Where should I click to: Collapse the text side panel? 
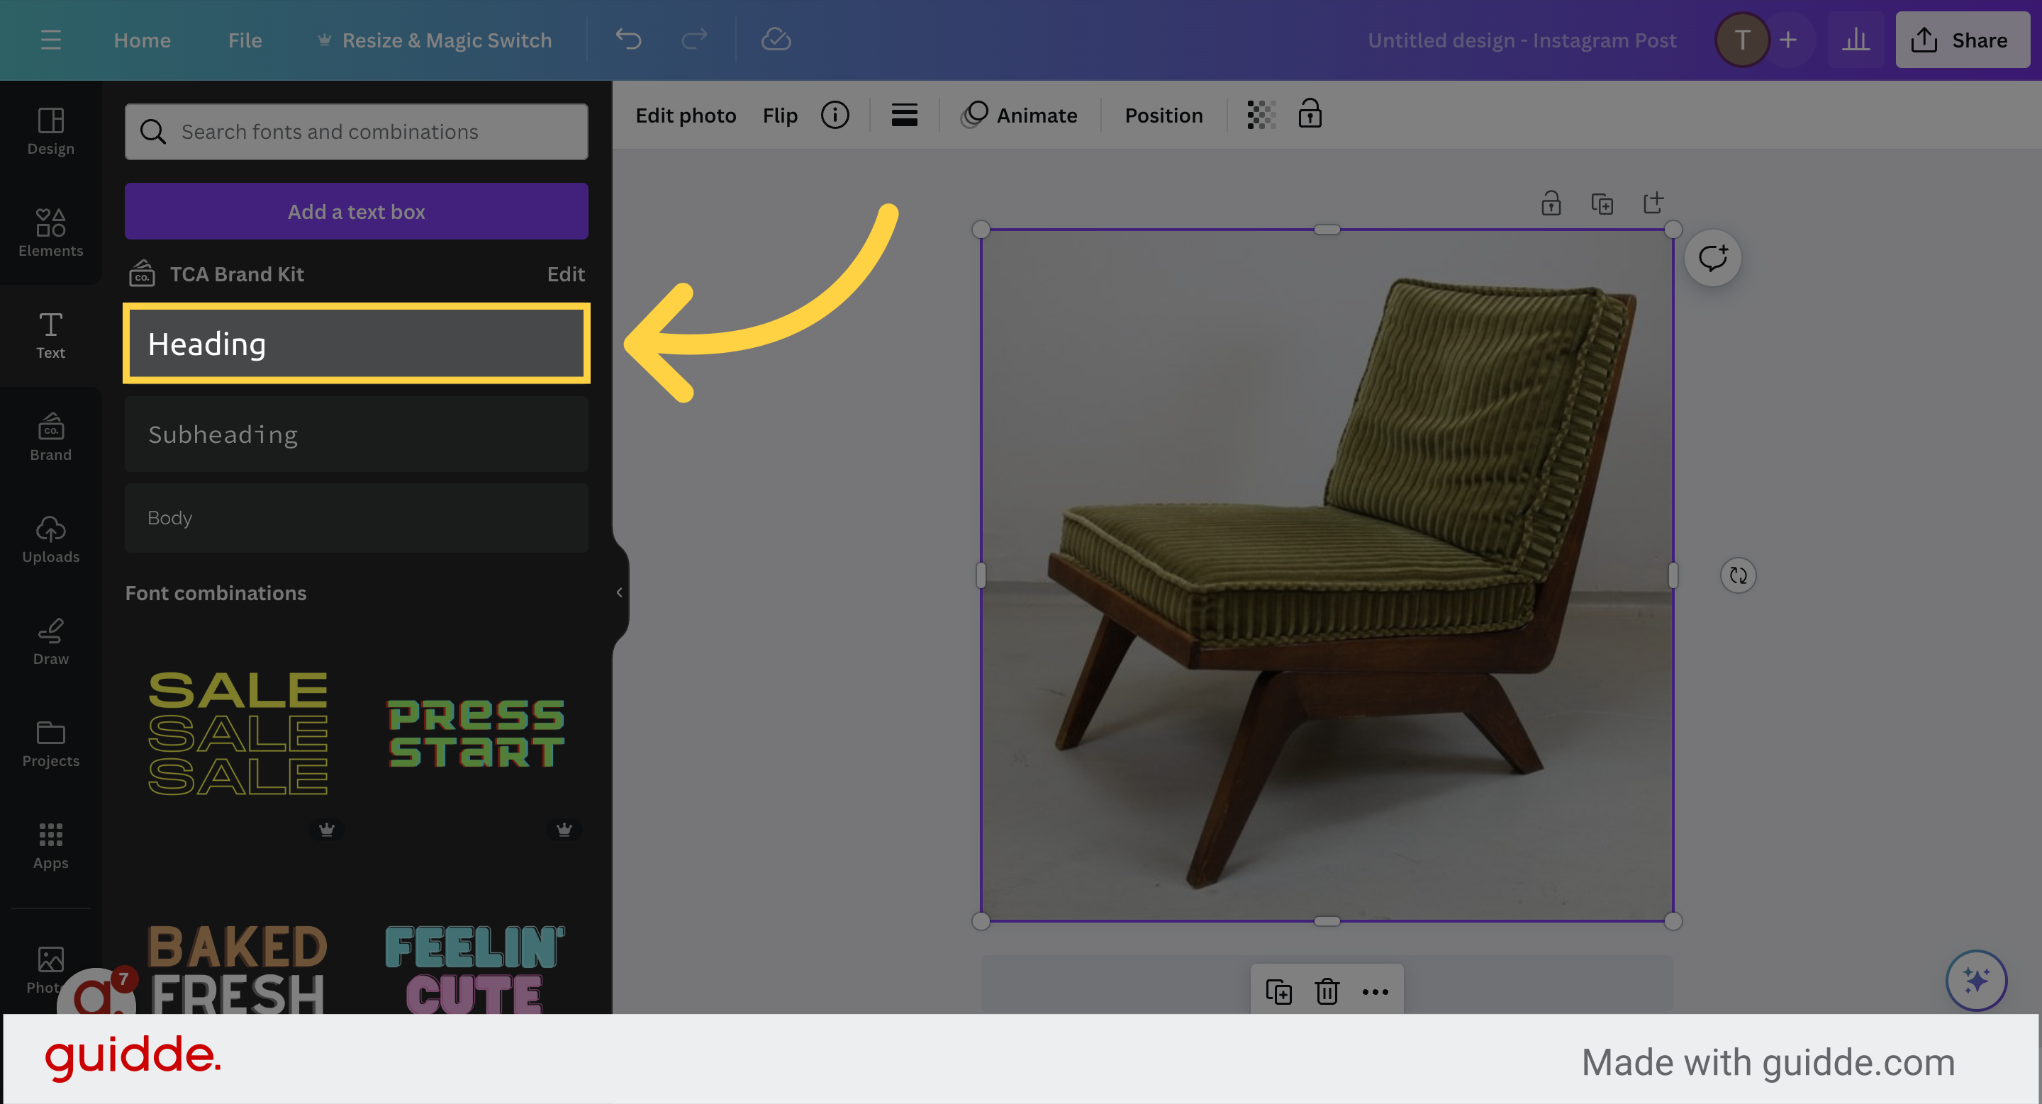618,592
